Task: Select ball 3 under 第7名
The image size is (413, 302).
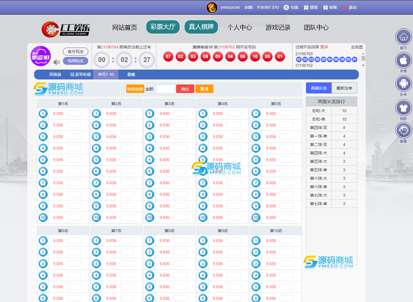Action: [96, 264]
